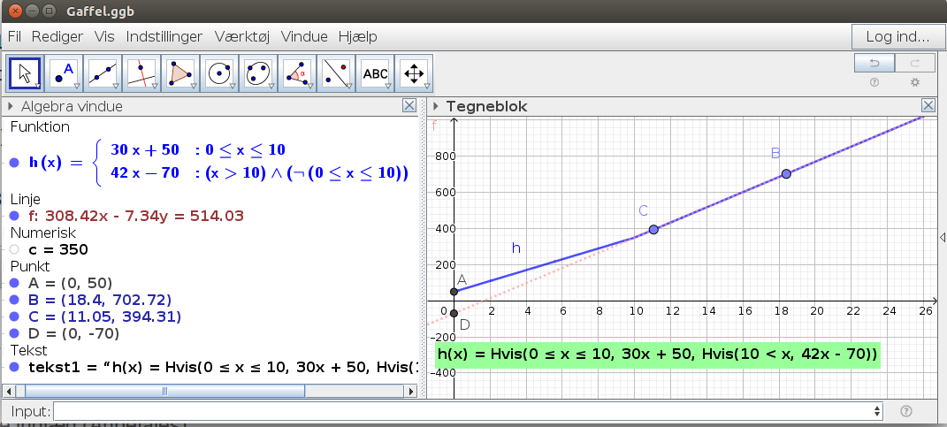Click the h label on the graph

coord(516,248)
